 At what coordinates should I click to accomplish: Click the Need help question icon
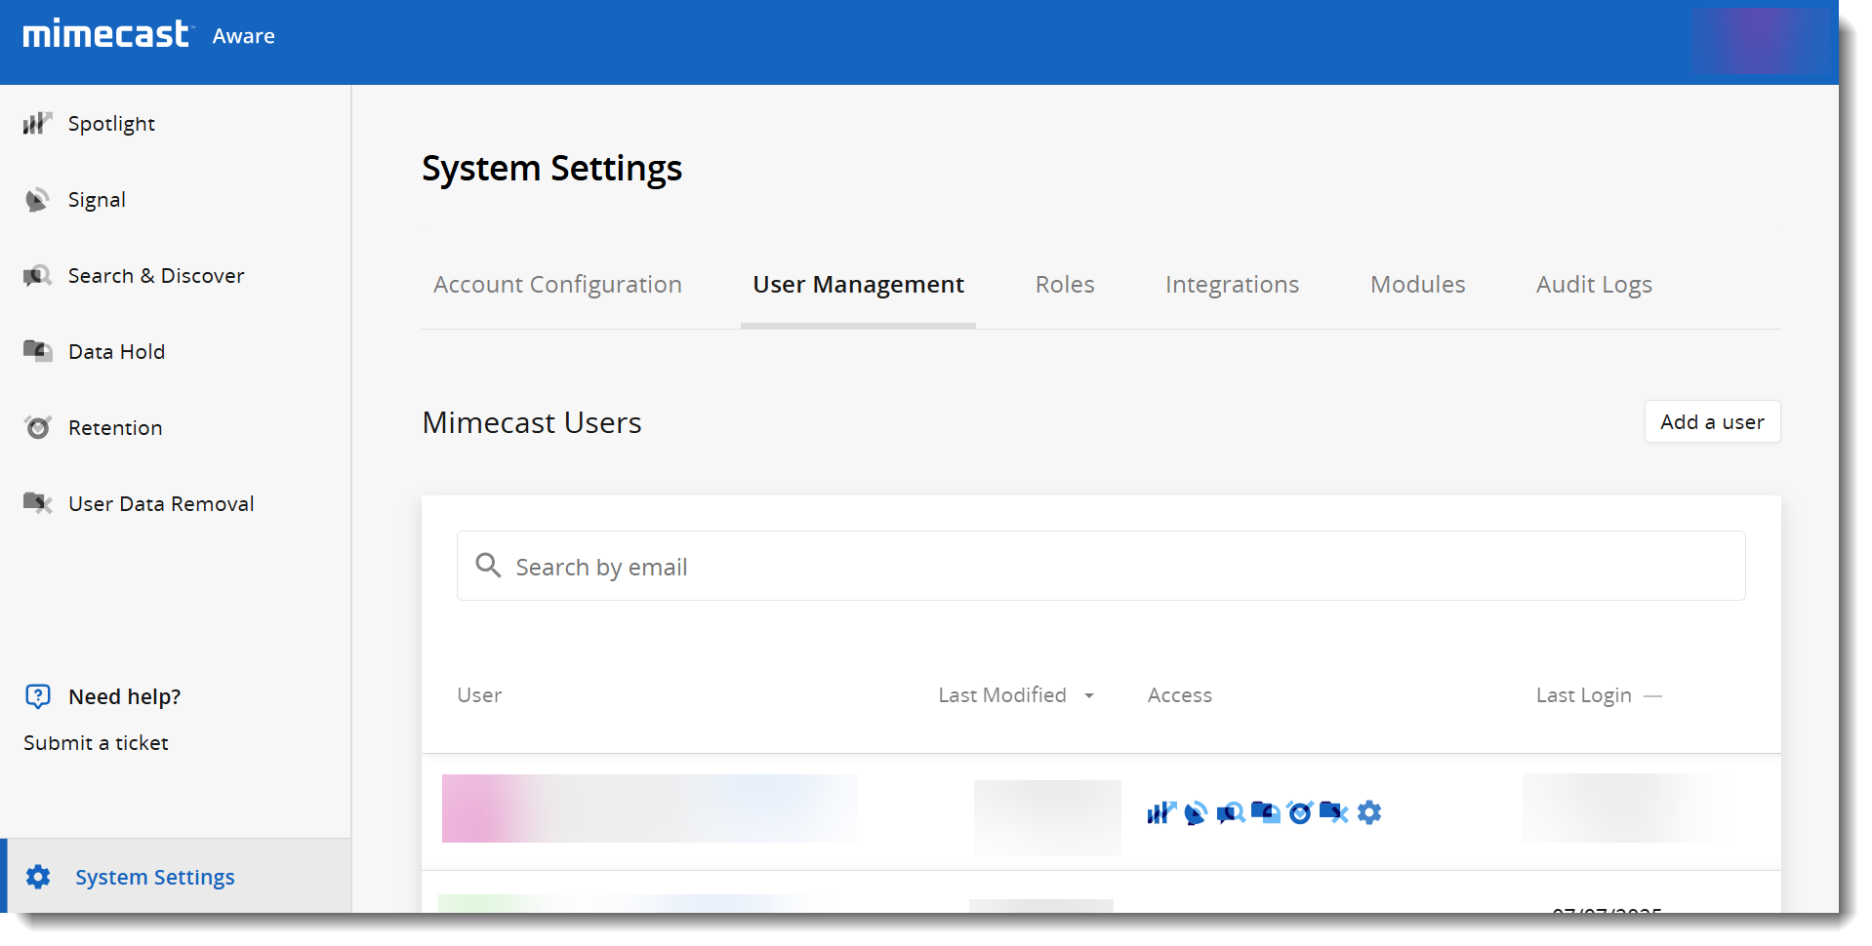pyautogui.click(x=37, y=696)
